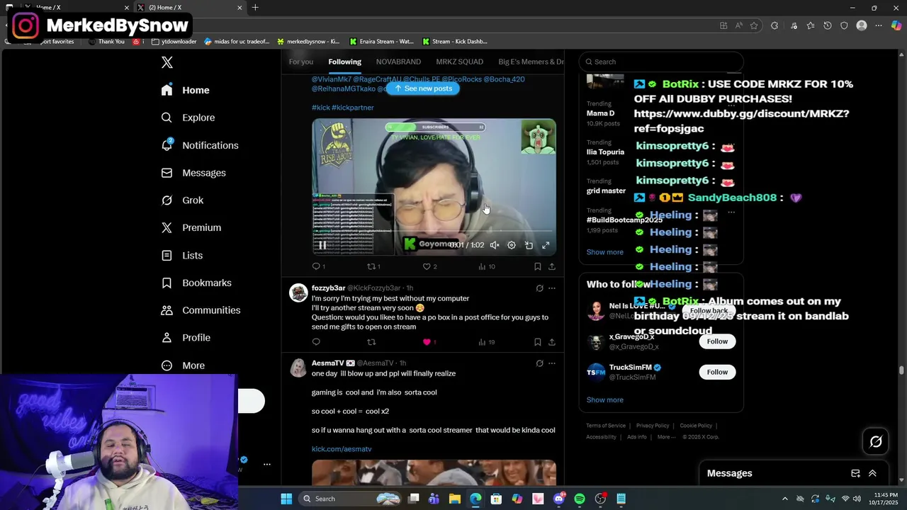
Task: Open Grok in the sidebar
Action: pos(183,200)
